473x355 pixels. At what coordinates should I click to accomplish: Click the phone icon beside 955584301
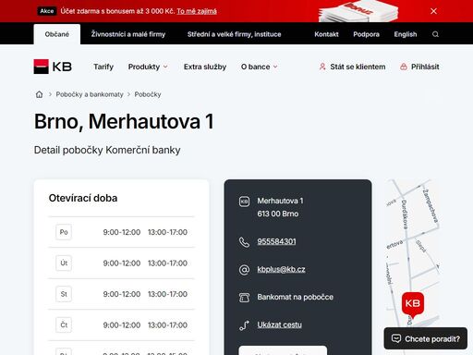(244, 242)
